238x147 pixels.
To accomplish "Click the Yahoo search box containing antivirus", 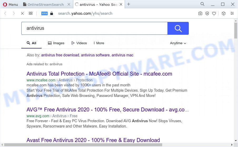I will (95, 28).
